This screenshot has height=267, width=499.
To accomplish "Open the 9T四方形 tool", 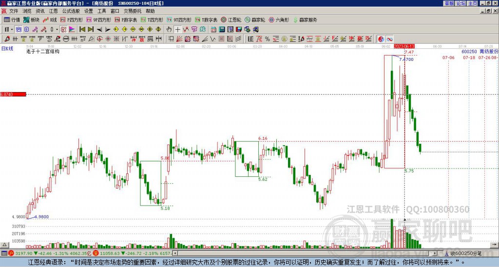I will (179, 19).
